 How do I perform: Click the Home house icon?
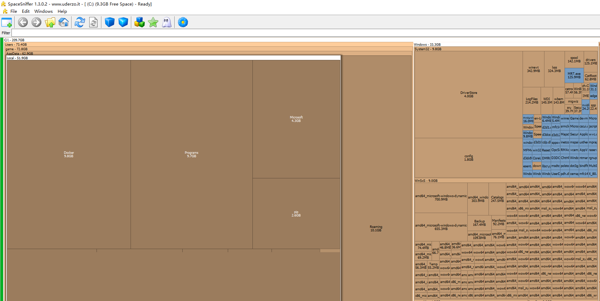point(64,23)
